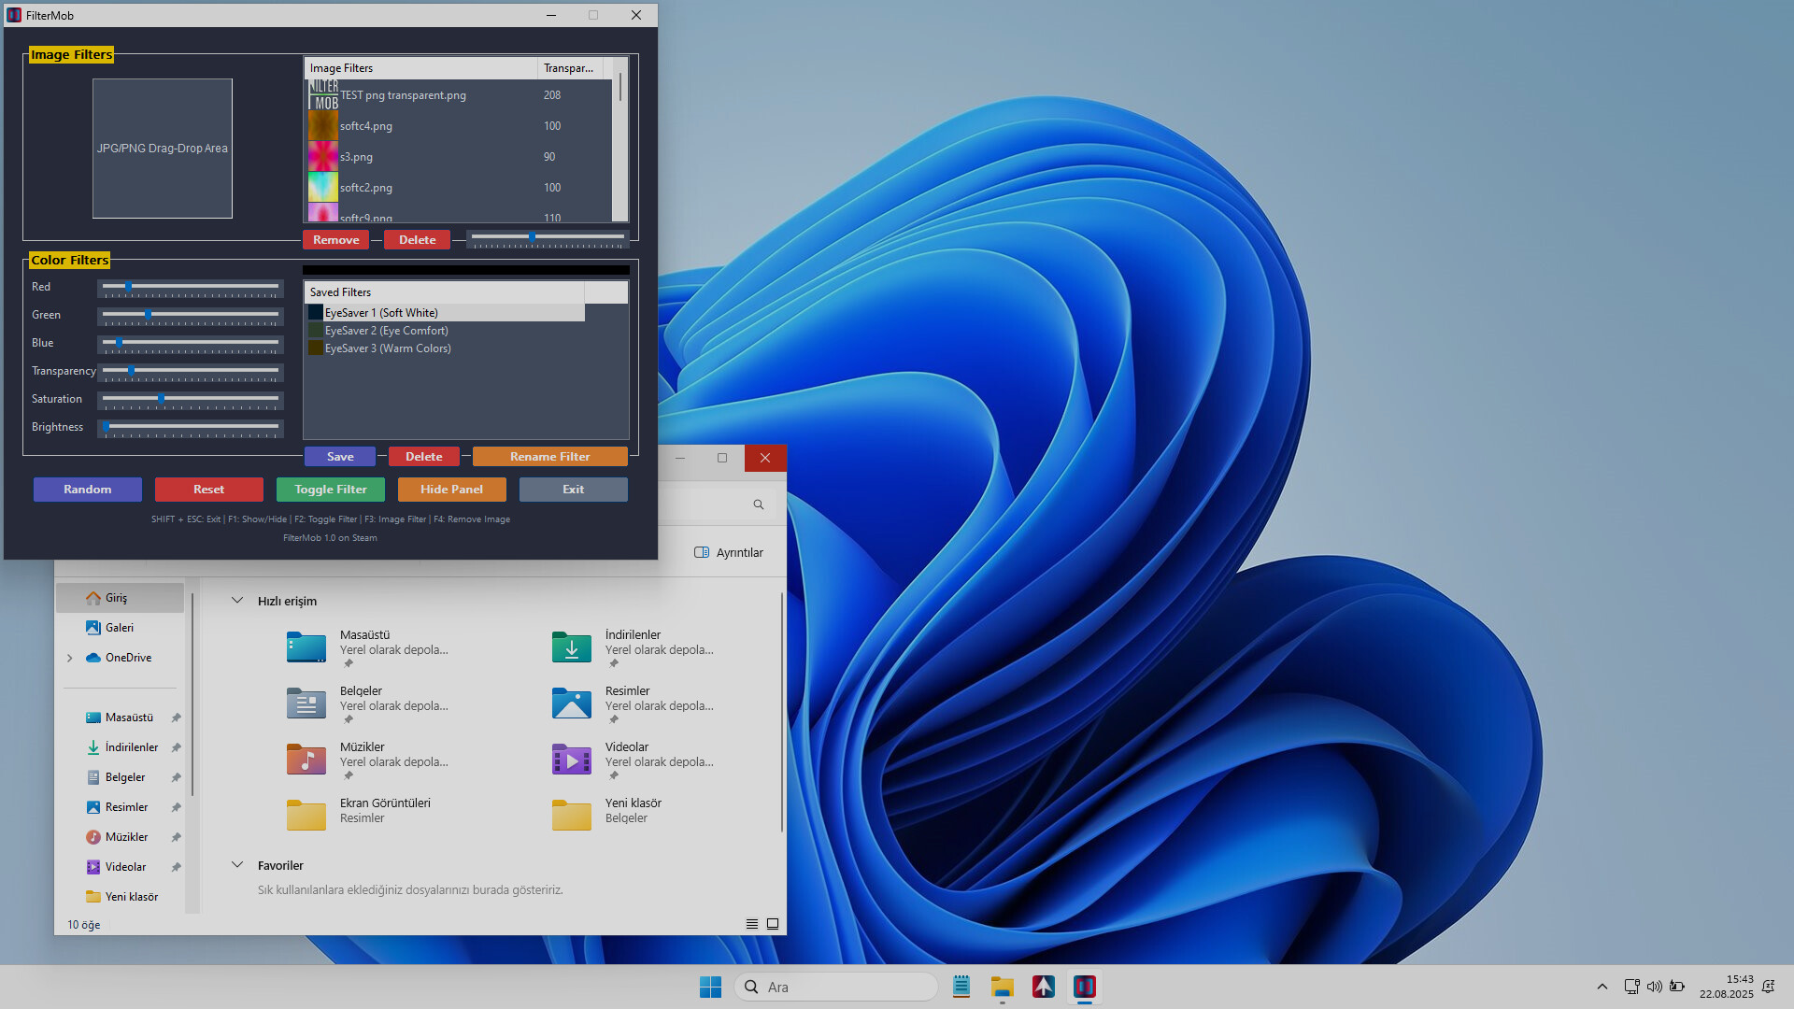Image resolution: width=1794 pixels, height=1009 pixels.
Task: Unpin Resimler from quick access
Action: [176, 806]
